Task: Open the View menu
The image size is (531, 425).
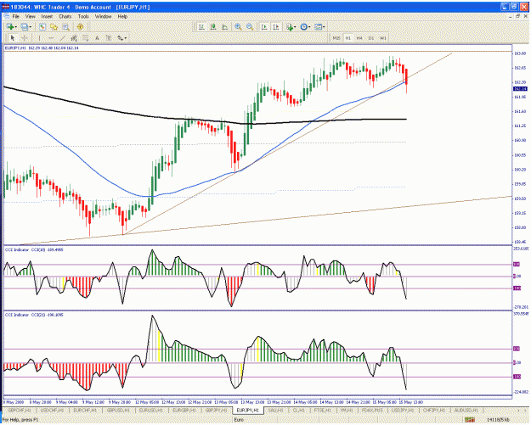Action: tap(30, 16)
